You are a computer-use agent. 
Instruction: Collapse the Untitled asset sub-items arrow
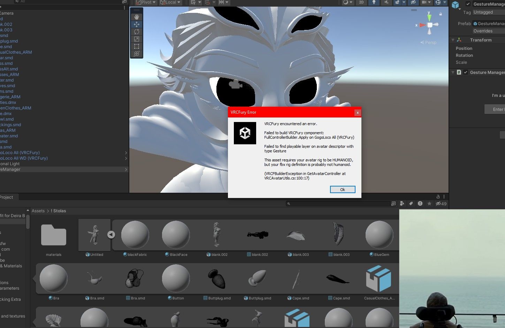[111, 235]
